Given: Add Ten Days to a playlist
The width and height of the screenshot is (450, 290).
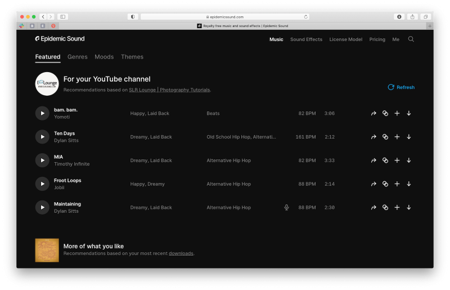Looking at the screenshot, I should 397,137.
